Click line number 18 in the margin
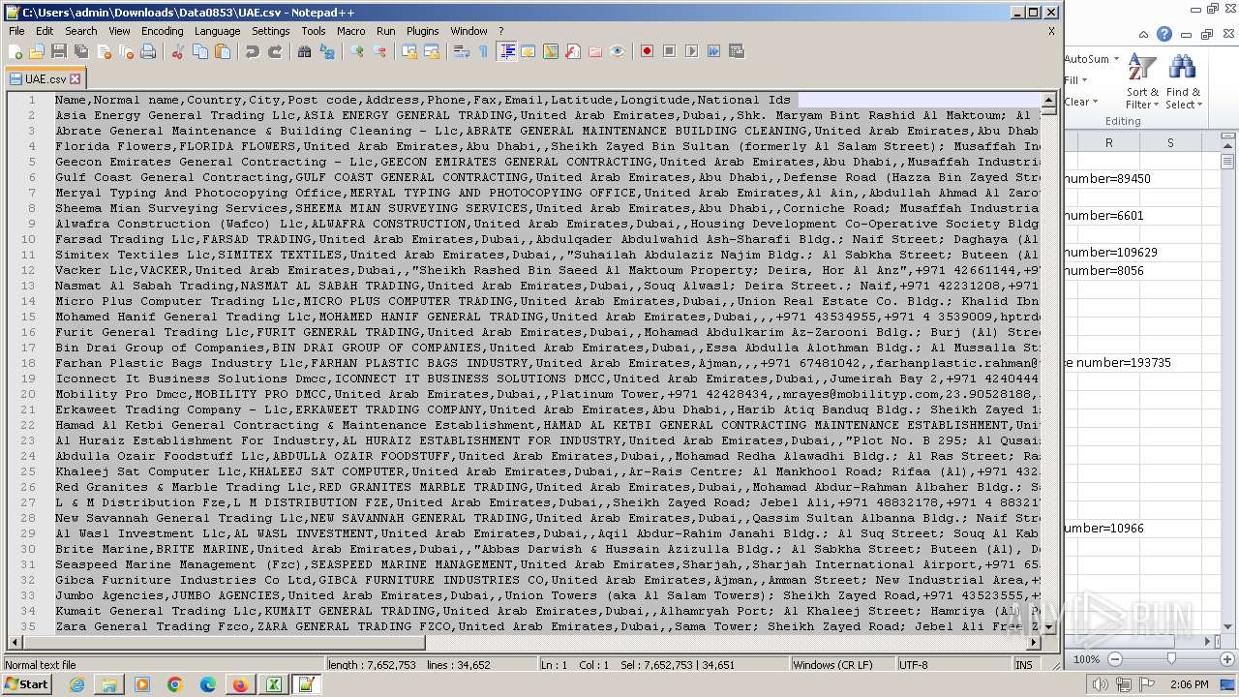The height and width of the screenshot is (697, 1239). coord(31,363)
